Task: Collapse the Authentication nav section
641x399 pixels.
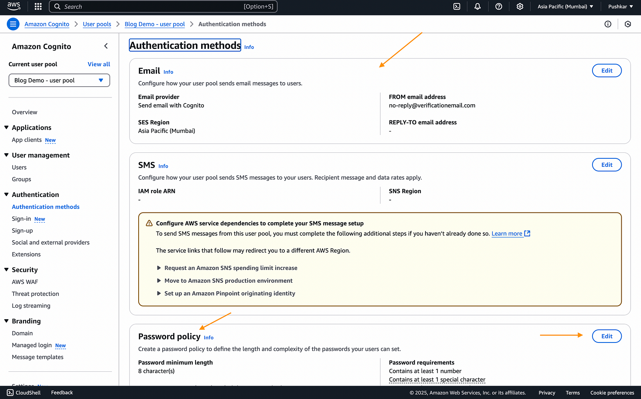Action: (x=6, y=194)
